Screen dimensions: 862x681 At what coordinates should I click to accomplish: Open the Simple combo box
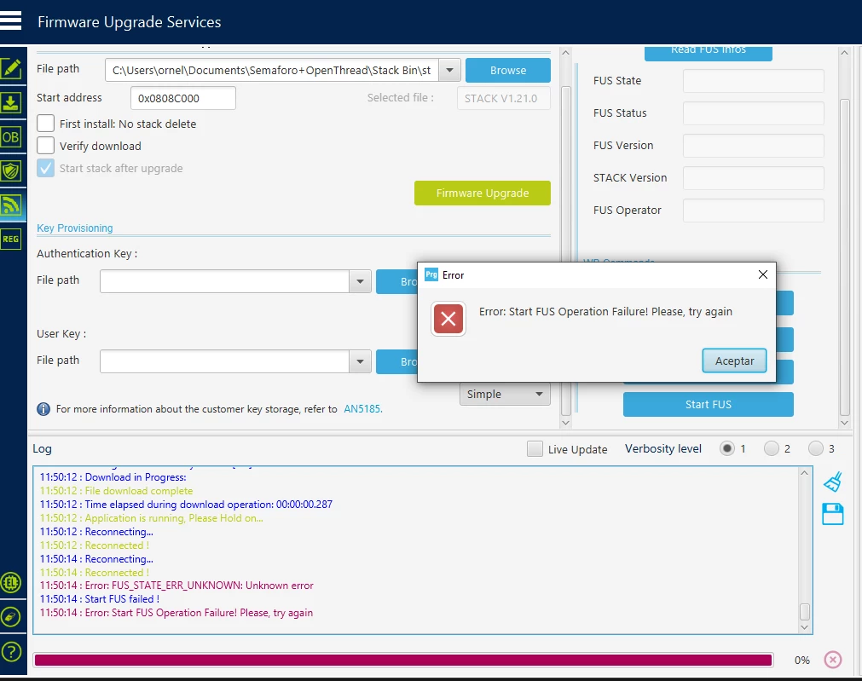coord(505,394)
